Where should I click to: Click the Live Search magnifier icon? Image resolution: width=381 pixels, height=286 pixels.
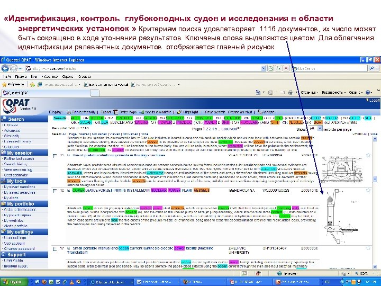[x=372, y=68]
